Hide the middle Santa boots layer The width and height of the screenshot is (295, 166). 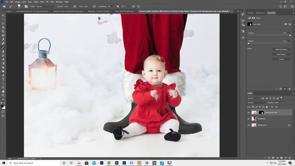(x=248, y=119)
